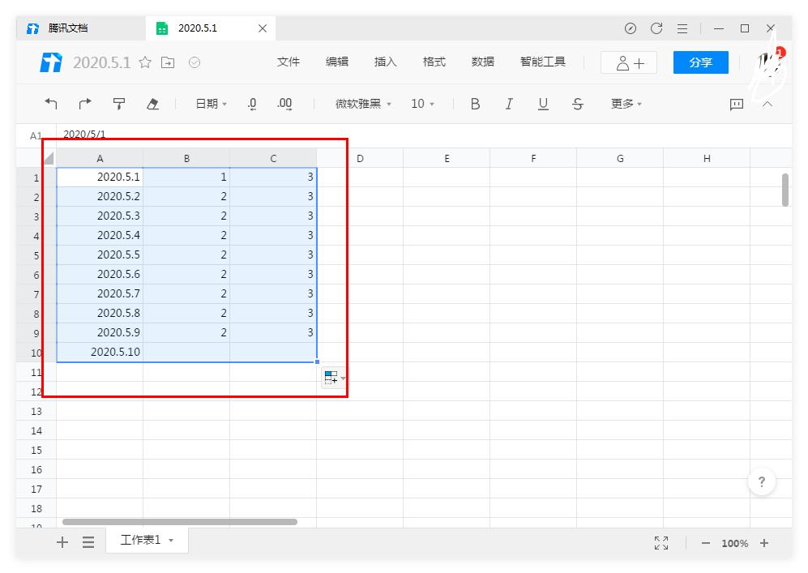Image resolution: width=808 pixels, height=573 pixels.
Task: Open the 插入 menu
Action: tap(385, 62)
